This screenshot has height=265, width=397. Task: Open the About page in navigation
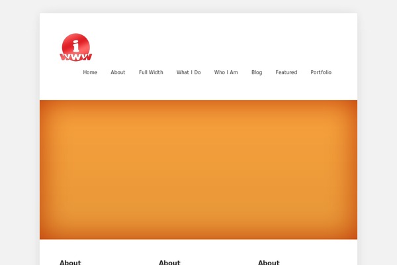point(118,72)
